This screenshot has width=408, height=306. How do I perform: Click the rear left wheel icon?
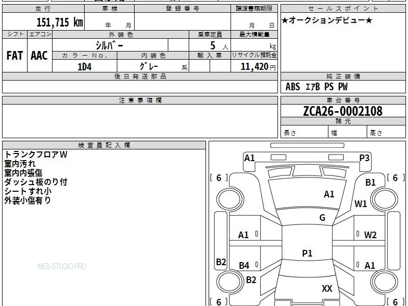(230, 282)
